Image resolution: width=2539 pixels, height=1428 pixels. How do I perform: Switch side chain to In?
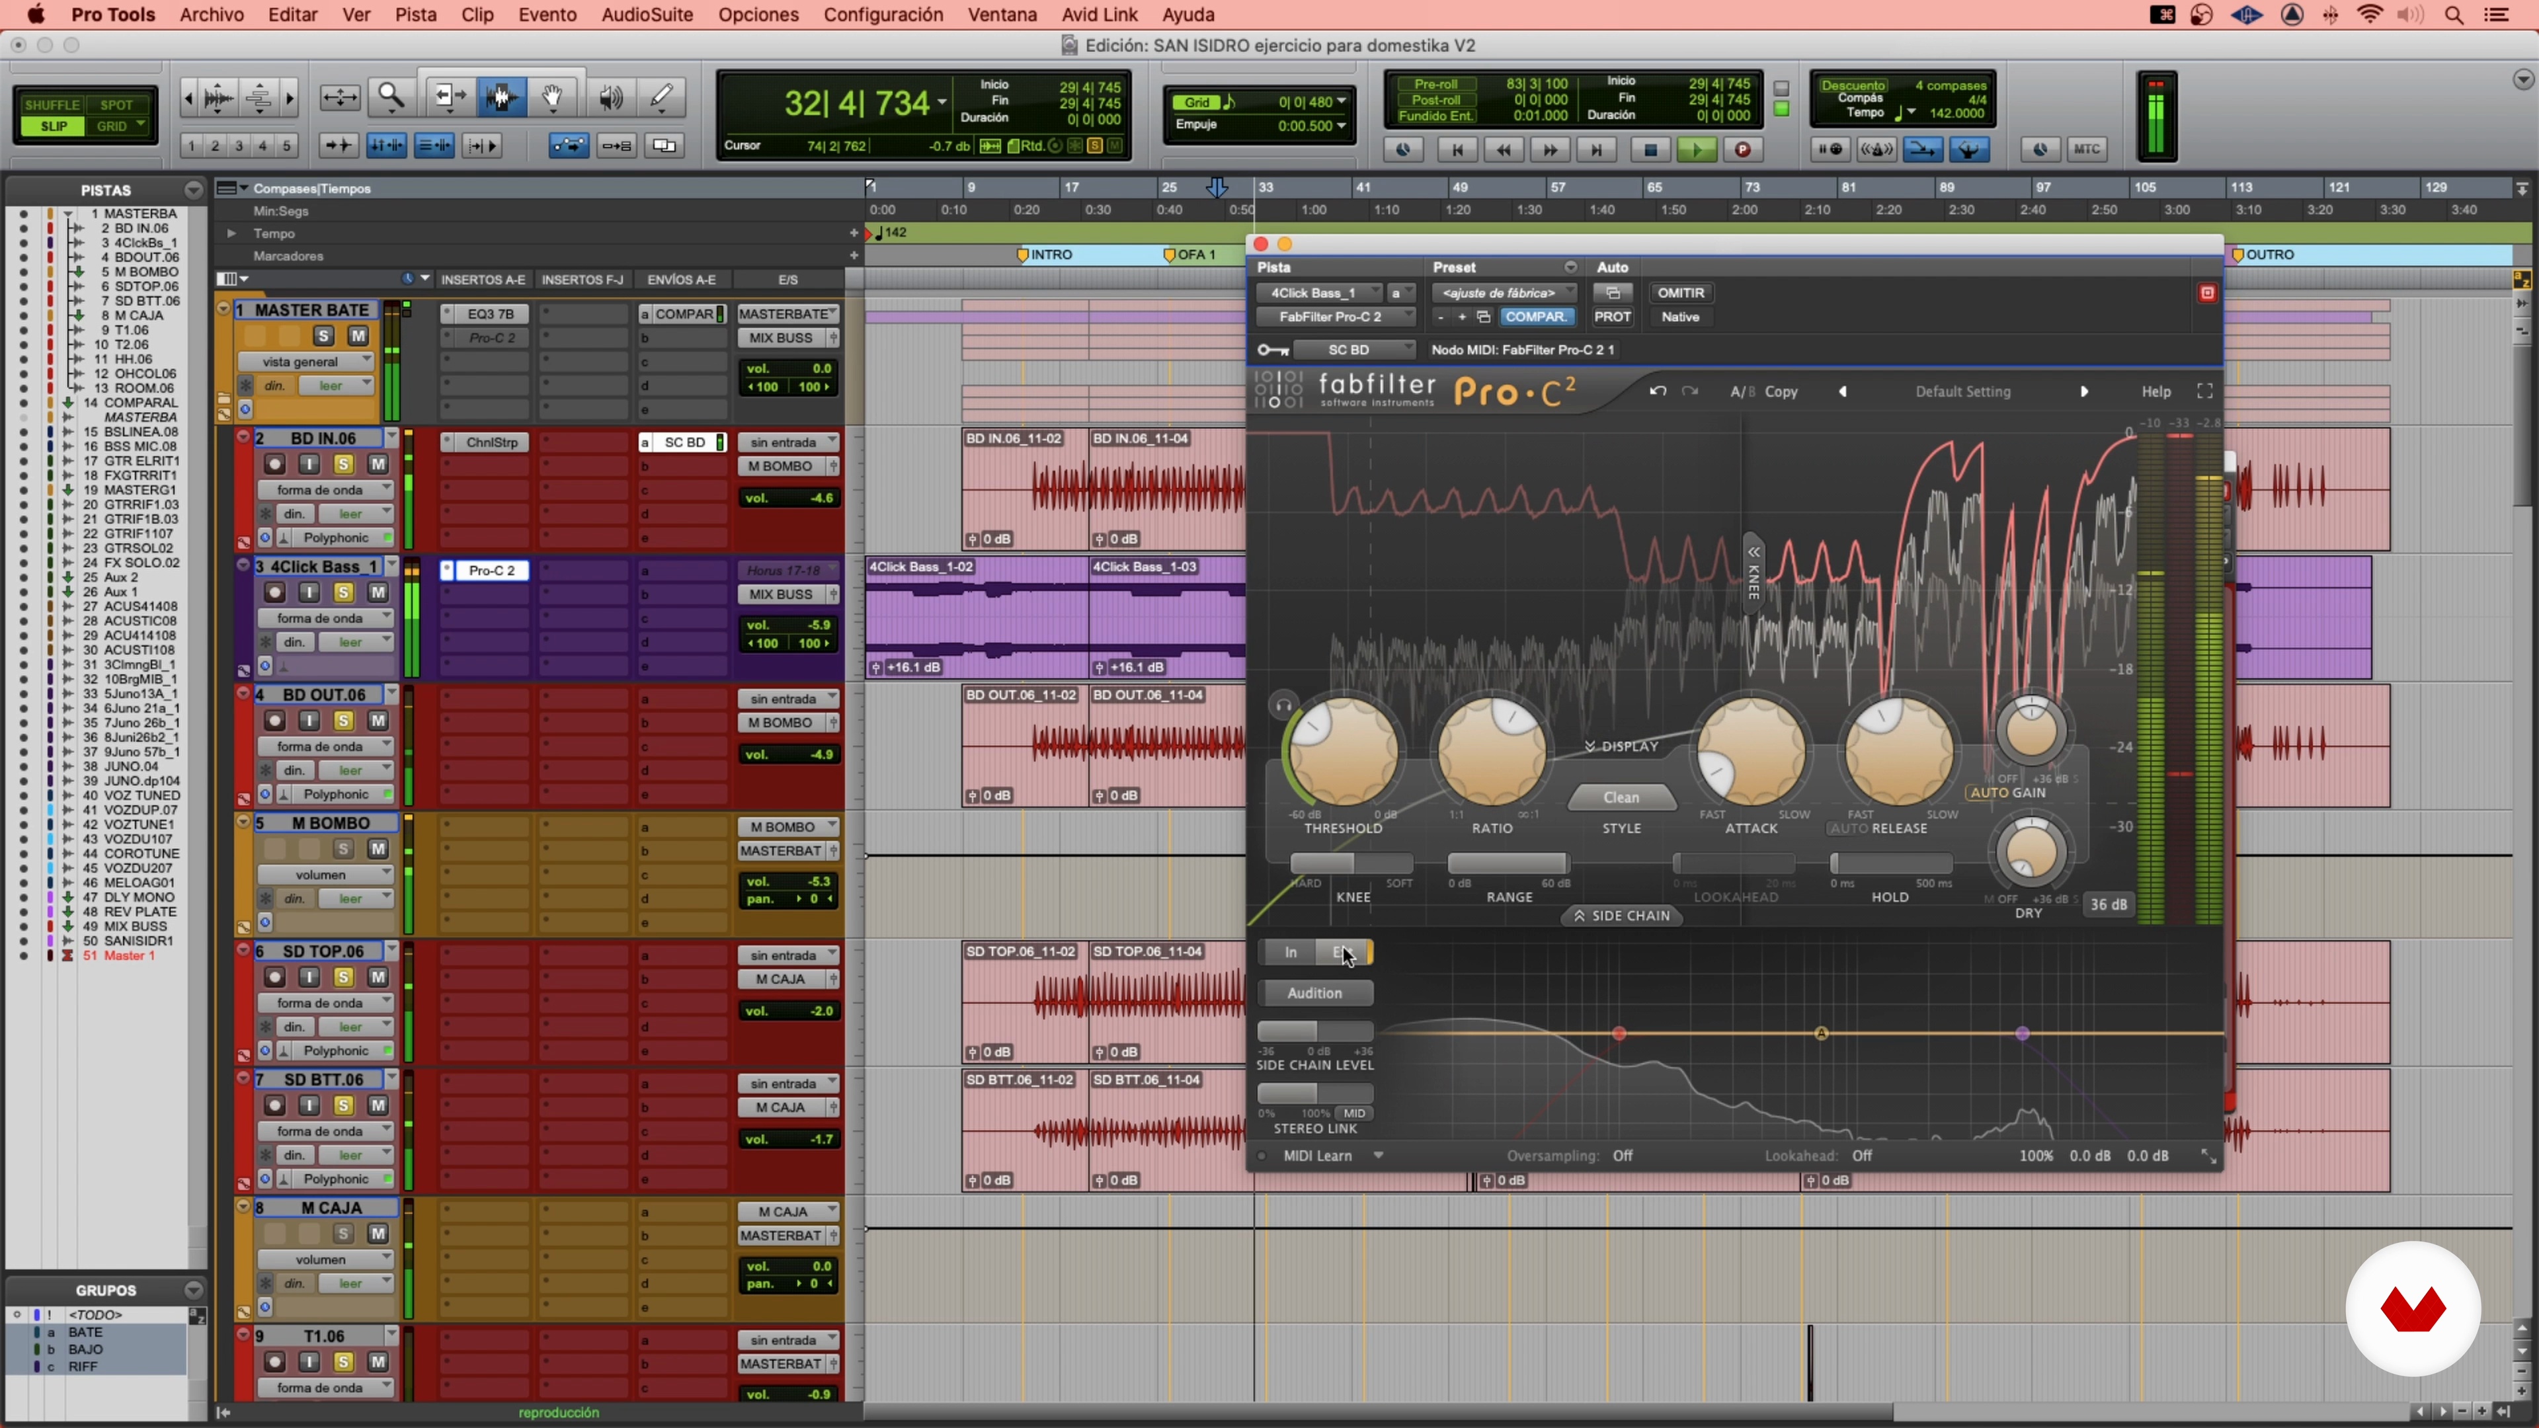point(1290,952)
